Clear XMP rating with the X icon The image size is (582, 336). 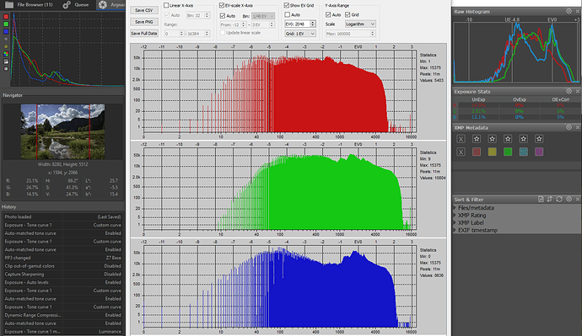click(461, 139)
